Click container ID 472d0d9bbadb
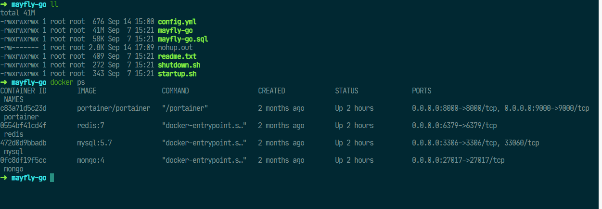The image size is (602, 209). click(23, 143)
